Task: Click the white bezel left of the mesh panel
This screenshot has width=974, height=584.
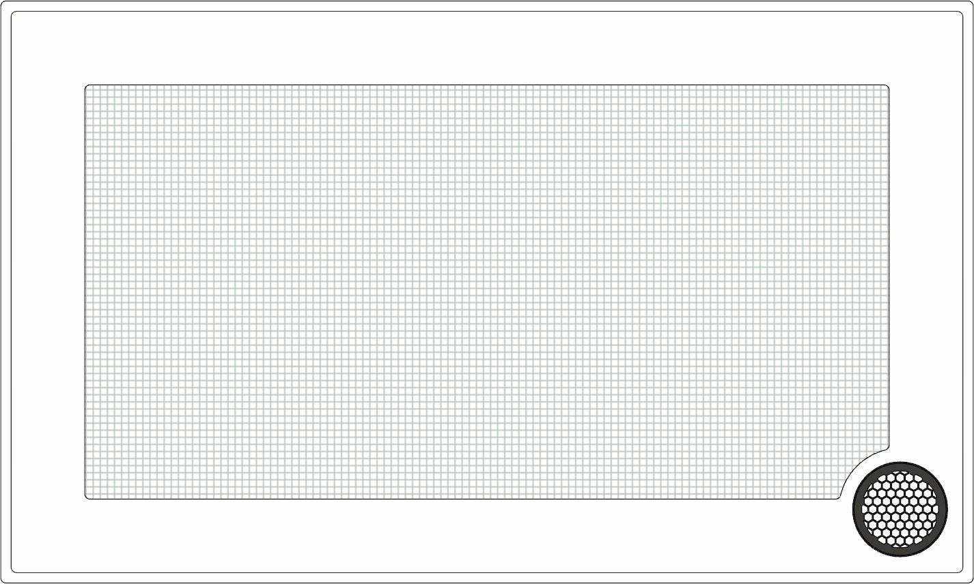Action: 48,292
